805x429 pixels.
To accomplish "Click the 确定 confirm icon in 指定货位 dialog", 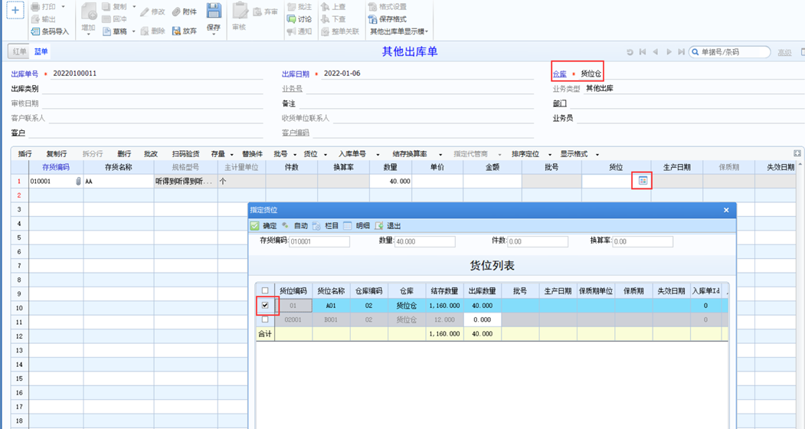I will point(254,225).
